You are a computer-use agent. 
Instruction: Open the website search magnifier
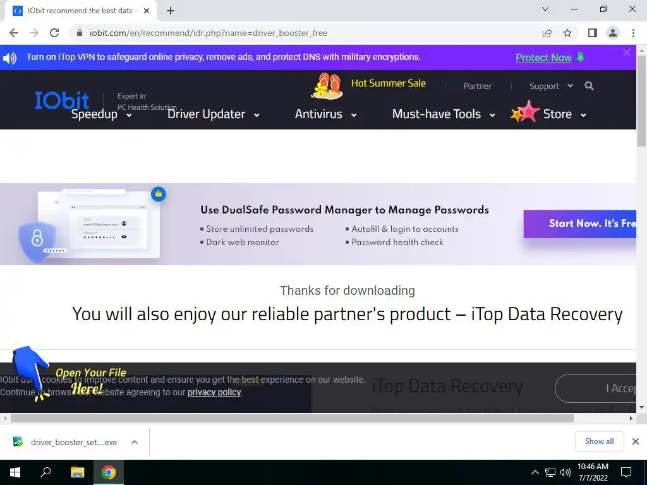click(590, 86)
